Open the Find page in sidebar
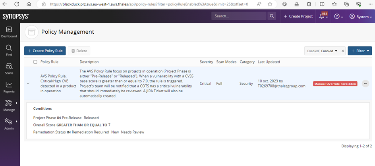This screenshot has width=375, height=166. (x=9, y=51)
